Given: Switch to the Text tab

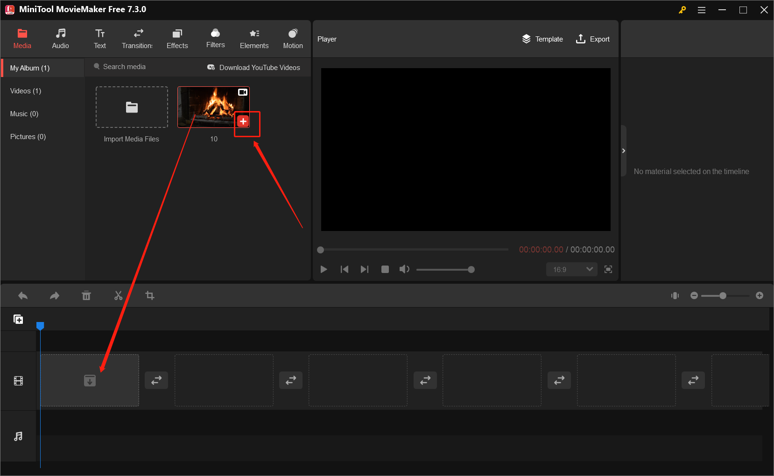Looking at the screenshot, I should tap(100, 39).
